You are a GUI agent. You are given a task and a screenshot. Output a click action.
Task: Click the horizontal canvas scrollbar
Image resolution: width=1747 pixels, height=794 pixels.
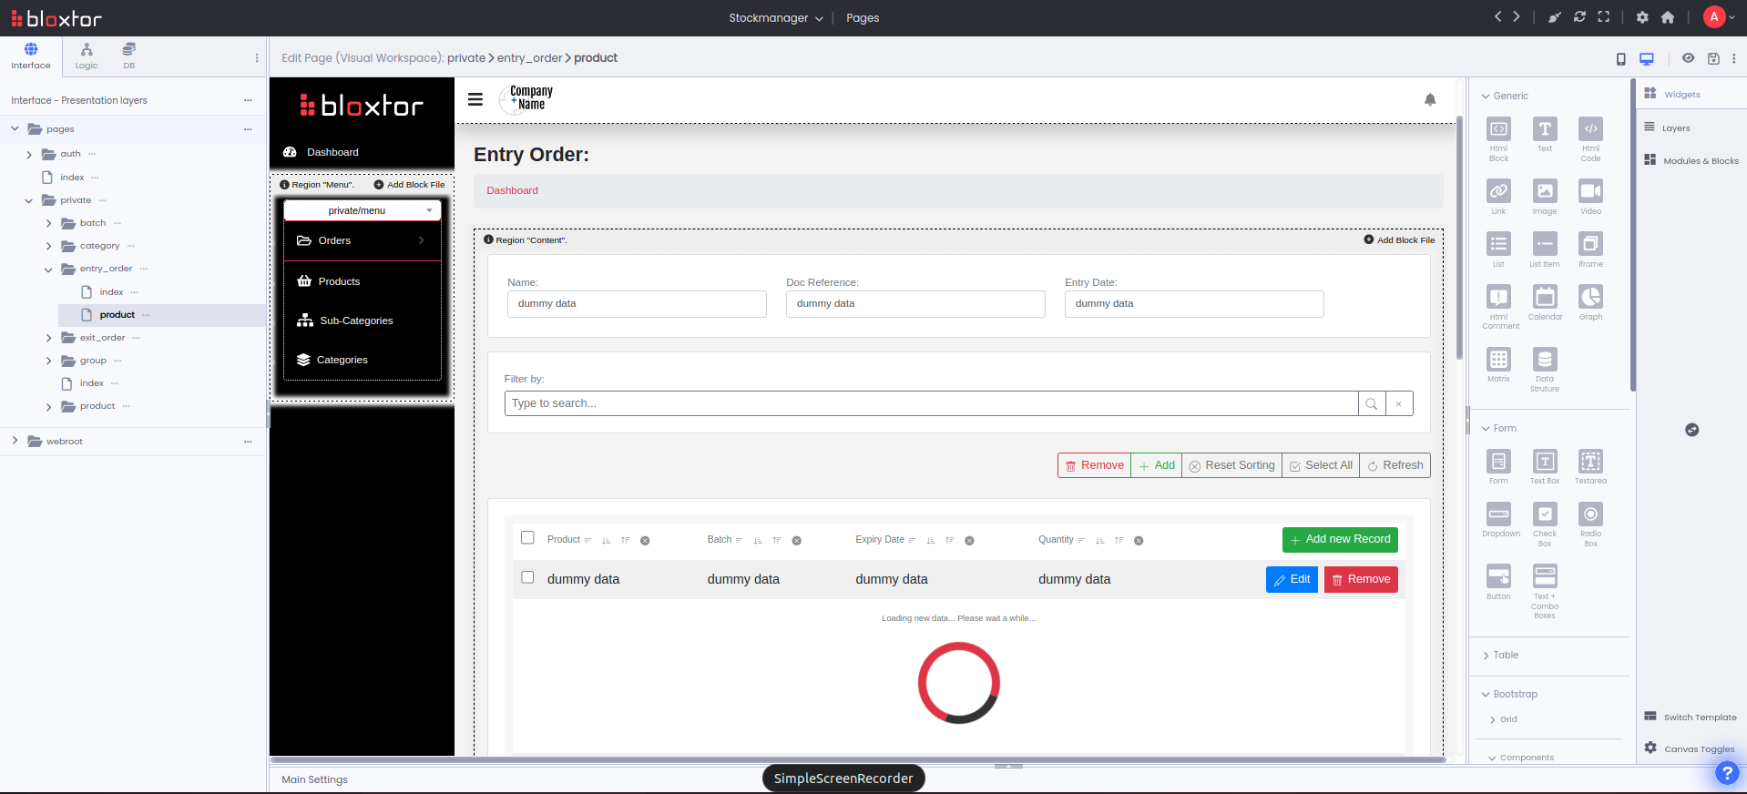coord(856,759)
